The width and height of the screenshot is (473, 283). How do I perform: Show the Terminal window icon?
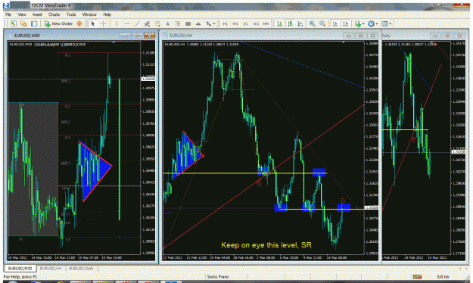[x=34, y=23]
